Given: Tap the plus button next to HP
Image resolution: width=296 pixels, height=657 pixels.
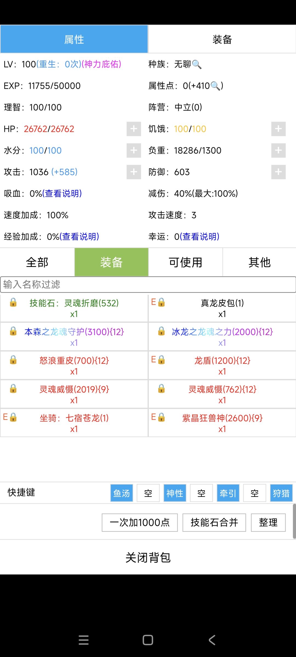Looking at the screenshot, I should [134, 129].
